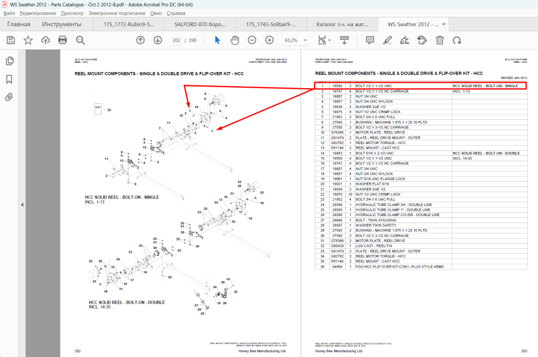This screenshot has height=357, width=538.
Task: Click REEL MOUNT - CAST HCC row 13
Action: [x=378, y=148]
